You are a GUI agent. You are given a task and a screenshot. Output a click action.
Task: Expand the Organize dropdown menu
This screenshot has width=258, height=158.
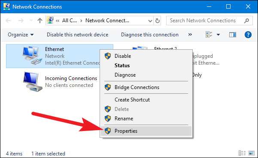[x=21, y=35]
